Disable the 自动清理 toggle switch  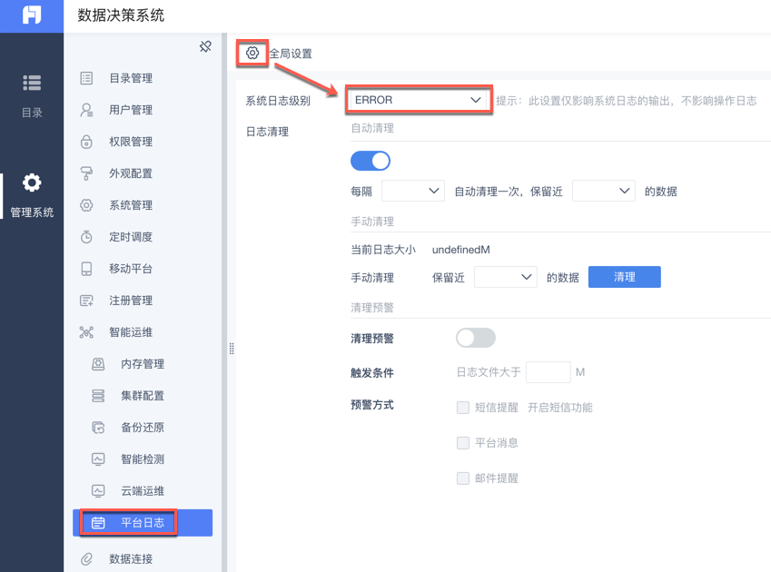(x=371, y=161)
